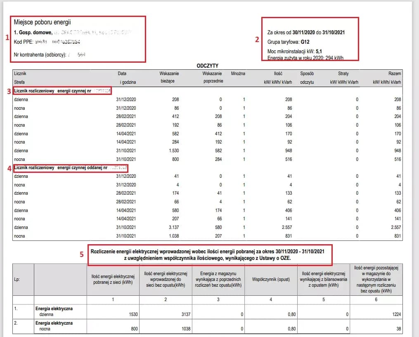Click the red annotation number 1
This screenshot has height=337, width=419.
click(x=7, y=37)
